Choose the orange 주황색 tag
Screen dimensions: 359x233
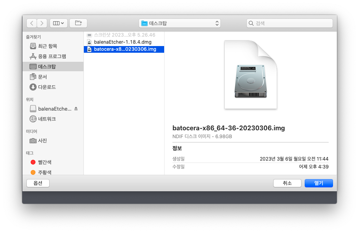pos(53,172)
